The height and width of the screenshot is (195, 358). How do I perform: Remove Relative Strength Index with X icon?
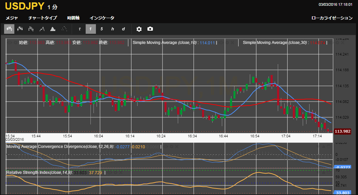(x=121, y=172)
